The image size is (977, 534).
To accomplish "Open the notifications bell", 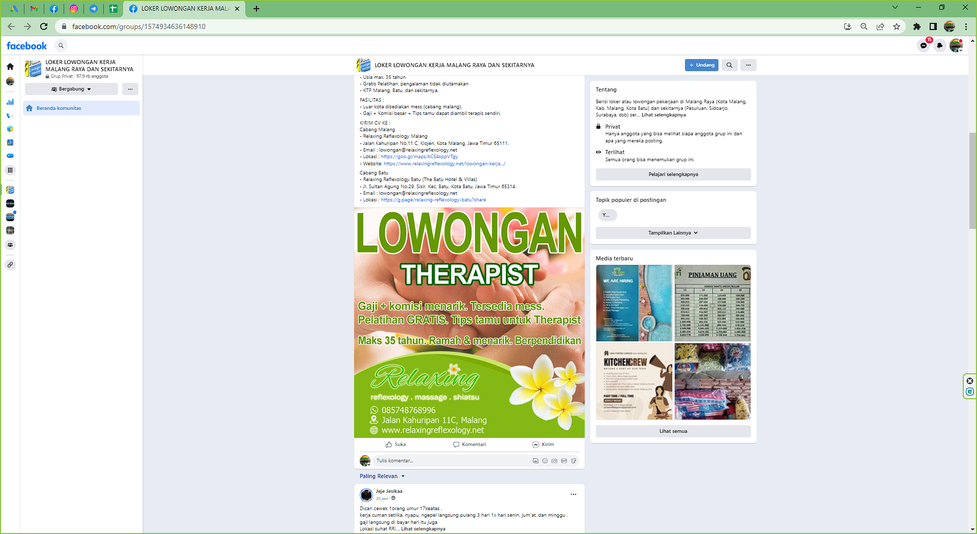I will coord(940,46).
